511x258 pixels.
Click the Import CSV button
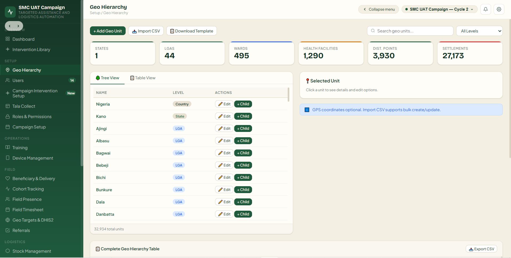pos(146,31)
